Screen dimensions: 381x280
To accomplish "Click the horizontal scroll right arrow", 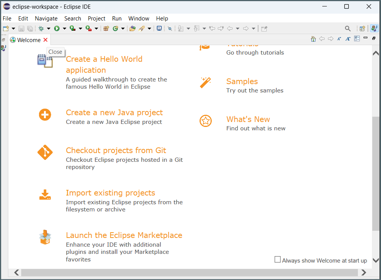I will point(364,272).
